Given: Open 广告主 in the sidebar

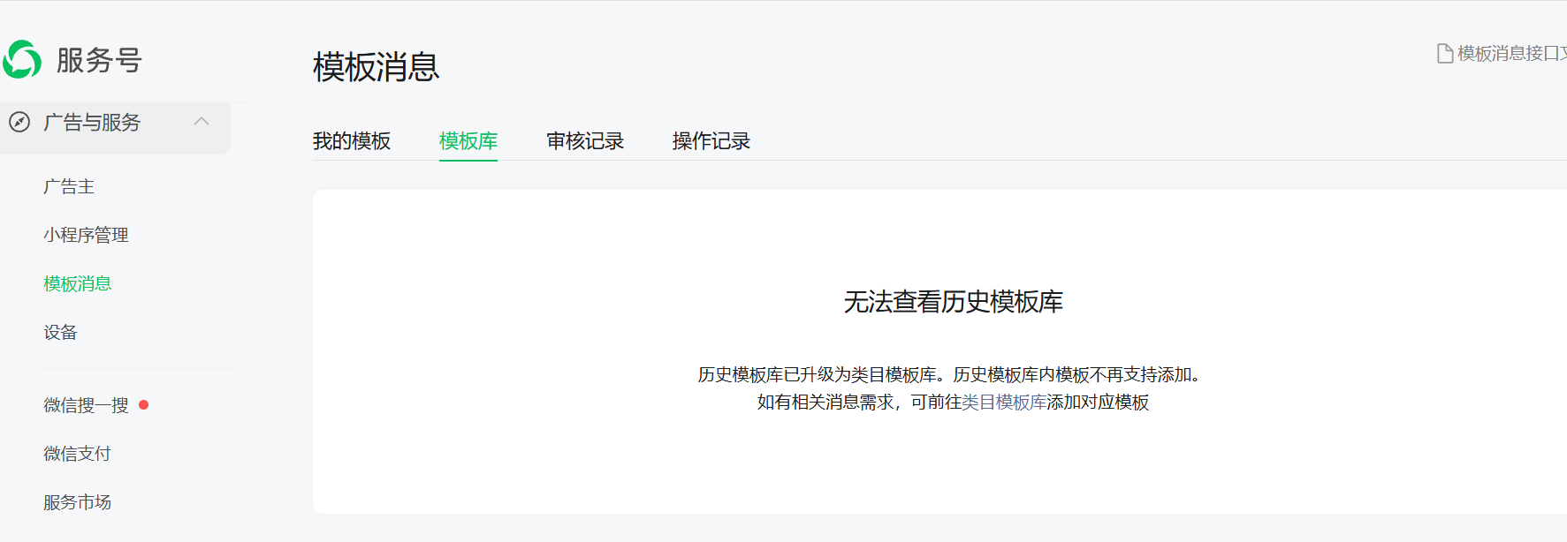Looking at the screenshot, I should [x=69, y=187].
